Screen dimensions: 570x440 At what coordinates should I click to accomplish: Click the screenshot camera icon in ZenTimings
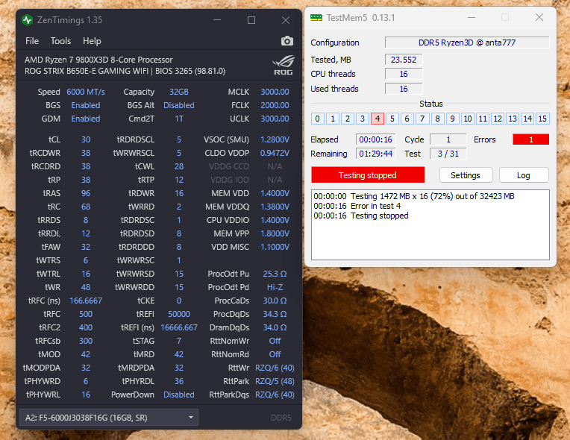tap(286, 41)
